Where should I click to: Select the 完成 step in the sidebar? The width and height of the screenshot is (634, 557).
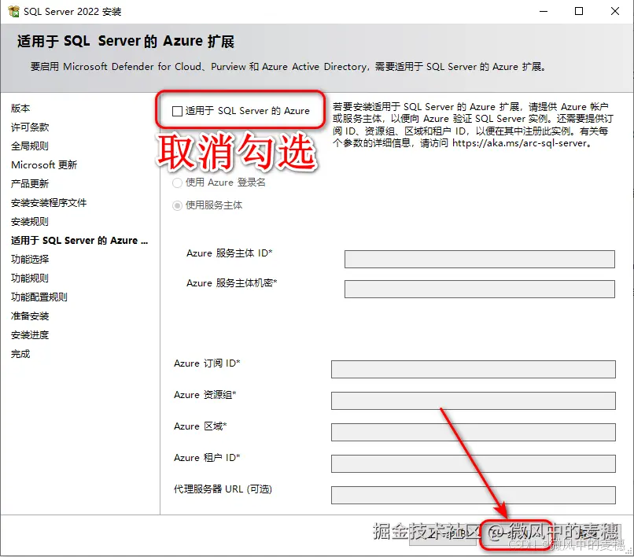[x=20, y=354]
